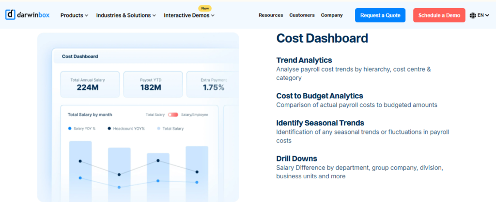The width and height of the screenshot is (496, 217).
Task: Expand the Interactive Demos chevron
Action: [x=213, y=15]
